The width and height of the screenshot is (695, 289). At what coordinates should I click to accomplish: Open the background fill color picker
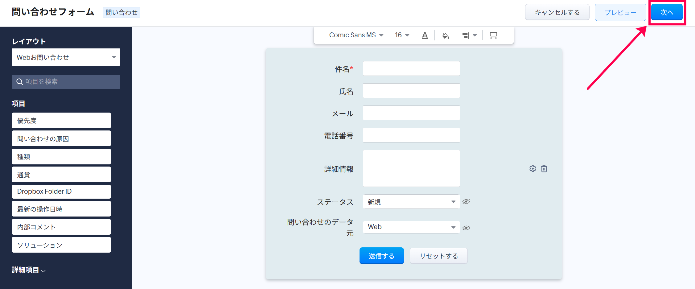[445, 35]
